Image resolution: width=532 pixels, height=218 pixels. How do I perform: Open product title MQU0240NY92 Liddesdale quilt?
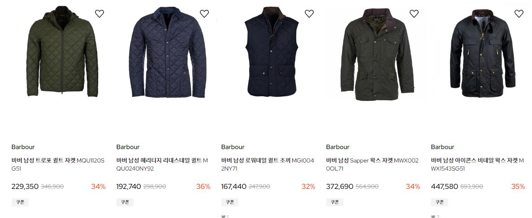[162, 164]
